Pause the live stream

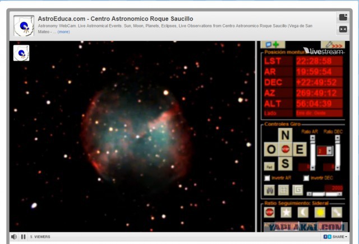tap(24, 237)
